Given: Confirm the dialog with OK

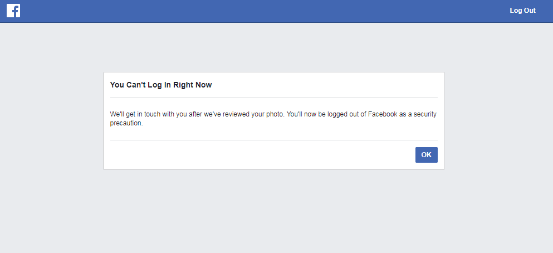Looking at the screenshot, I should [x=427, y=155].
